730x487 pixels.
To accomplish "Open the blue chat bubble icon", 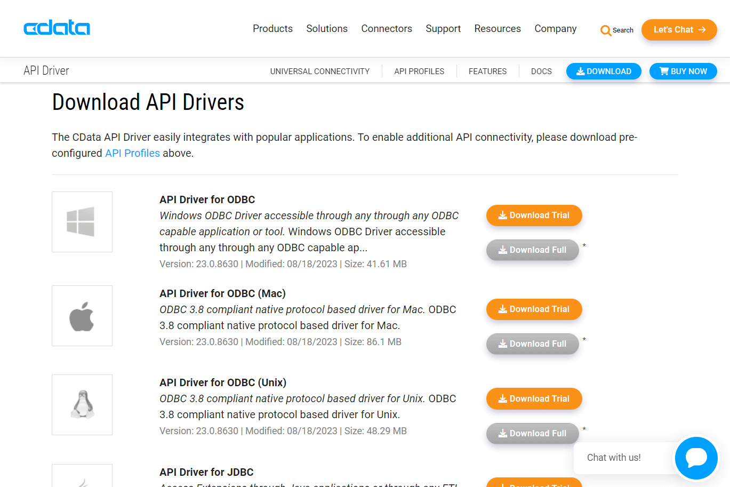I will (x=696, y=458).
